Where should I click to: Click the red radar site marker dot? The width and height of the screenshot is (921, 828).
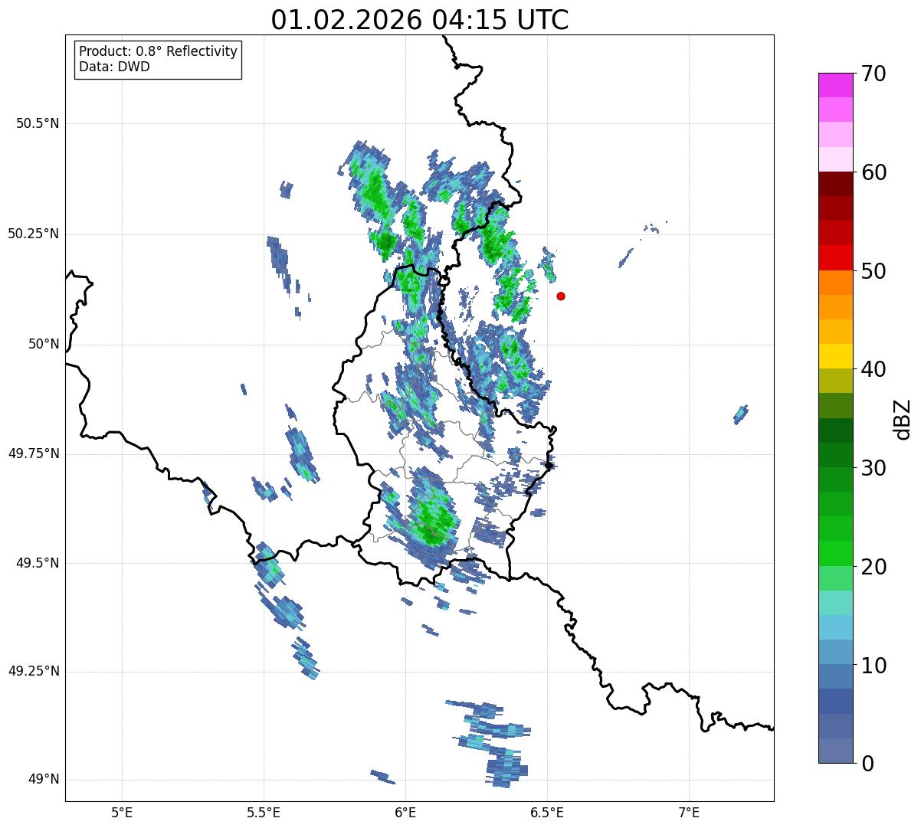point(561,296)
